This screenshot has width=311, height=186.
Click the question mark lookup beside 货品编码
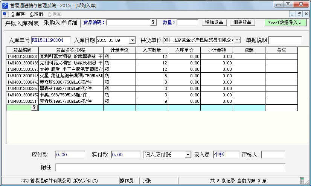pyautogui.click(x=153, y=23)
